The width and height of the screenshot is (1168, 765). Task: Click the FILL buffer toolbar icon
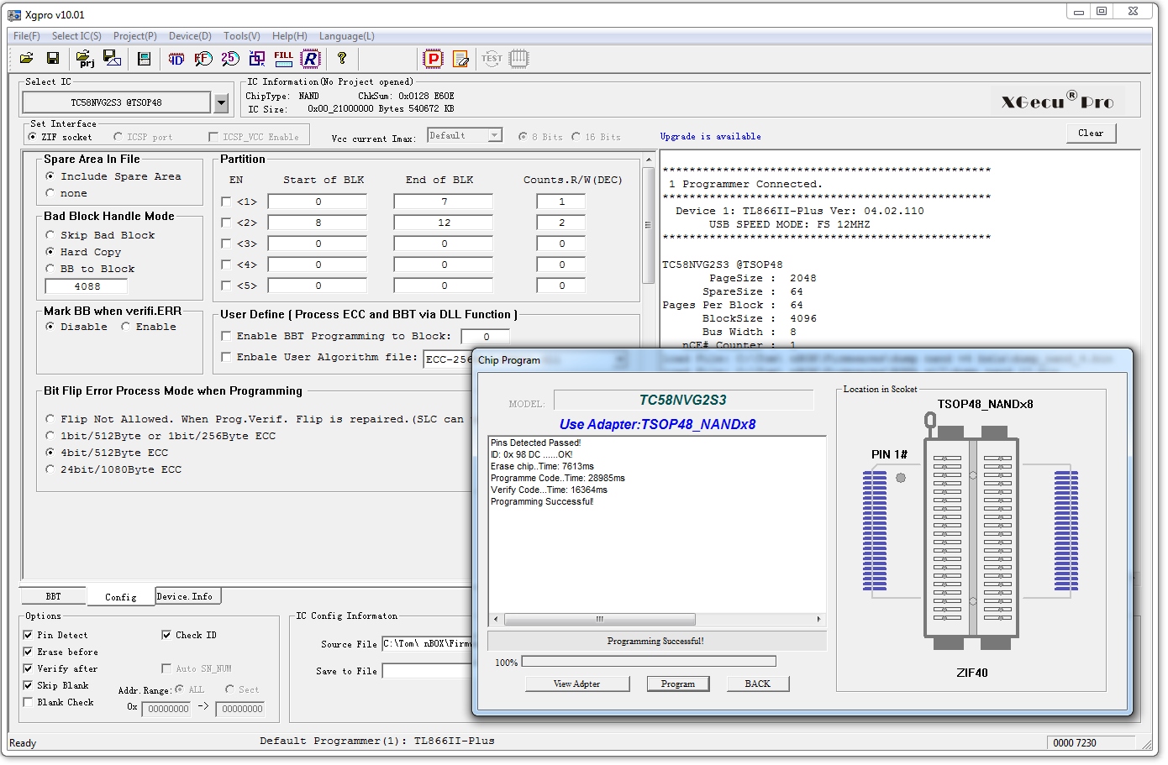(283, 58)
